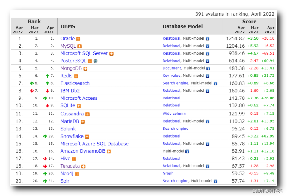
Task: Click the info icon in the IBM Db2 row
Action: 207,91
